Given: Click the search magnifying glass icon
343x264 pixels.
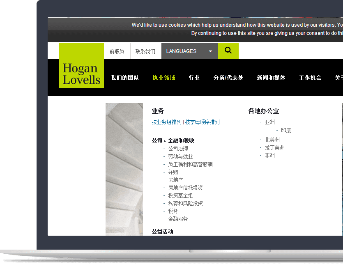Looking at the screenshot, I should (228, 51).
